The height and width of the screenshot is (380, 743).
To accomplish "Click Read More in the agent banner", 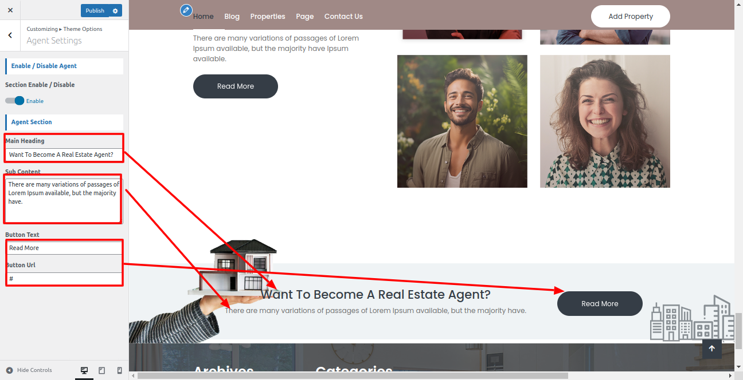I will tap(600, 303).
